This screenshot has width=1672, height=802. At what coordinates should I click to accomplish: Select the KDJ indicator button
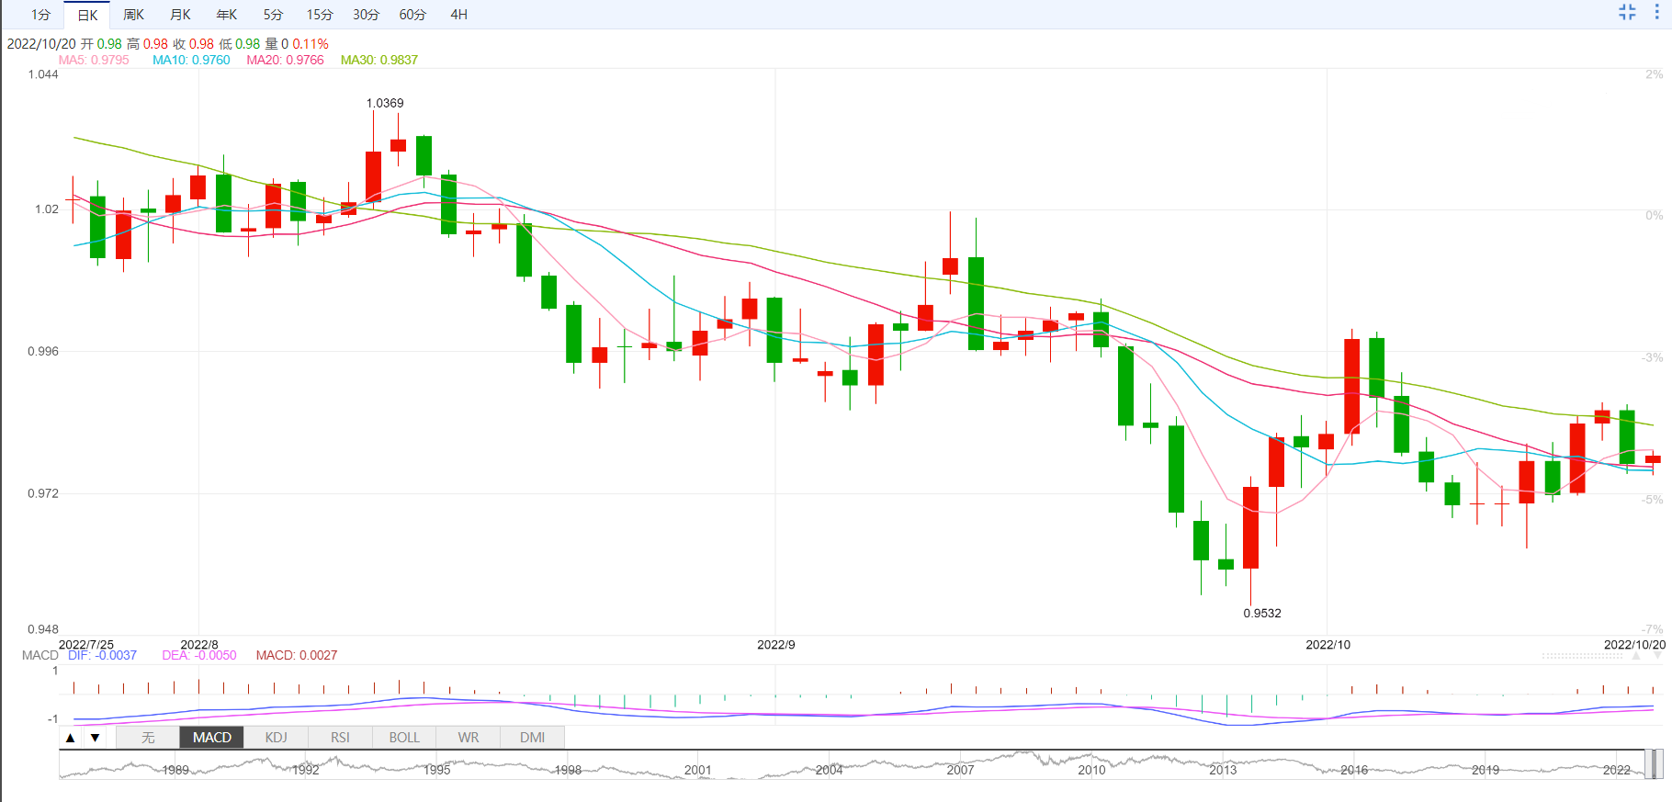tap(276, 738)
